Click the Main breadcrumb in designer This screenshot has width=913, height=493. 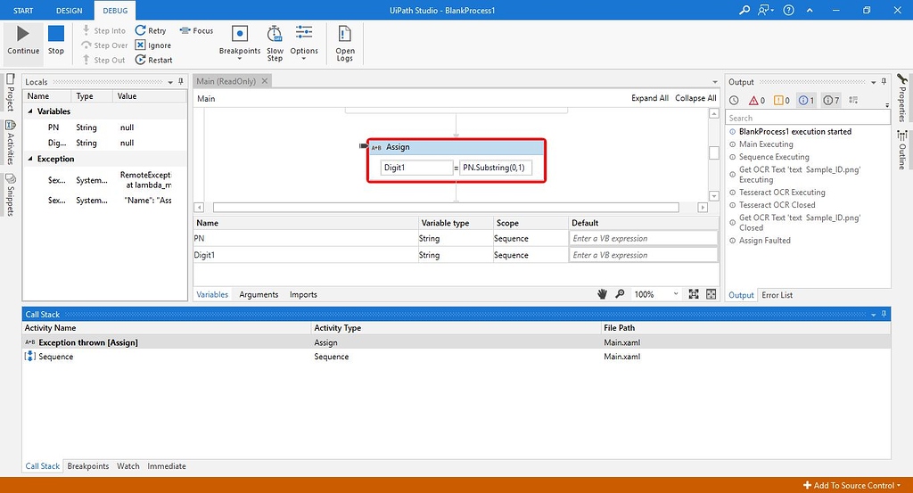[206, 98]
